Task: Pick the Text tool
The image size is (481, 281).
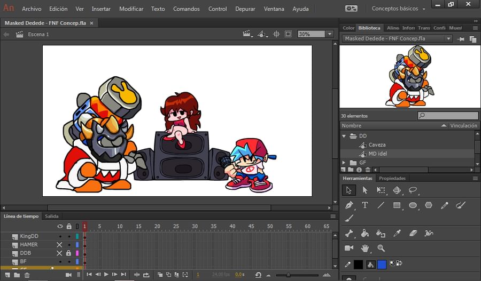Action: [x=364, y=205]
